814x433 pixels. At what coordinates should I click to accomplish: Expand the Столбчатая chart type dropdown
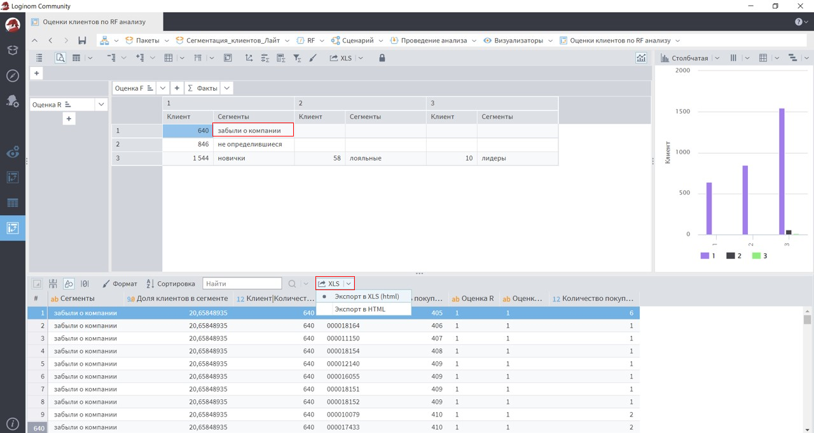[x=717, y=58]
